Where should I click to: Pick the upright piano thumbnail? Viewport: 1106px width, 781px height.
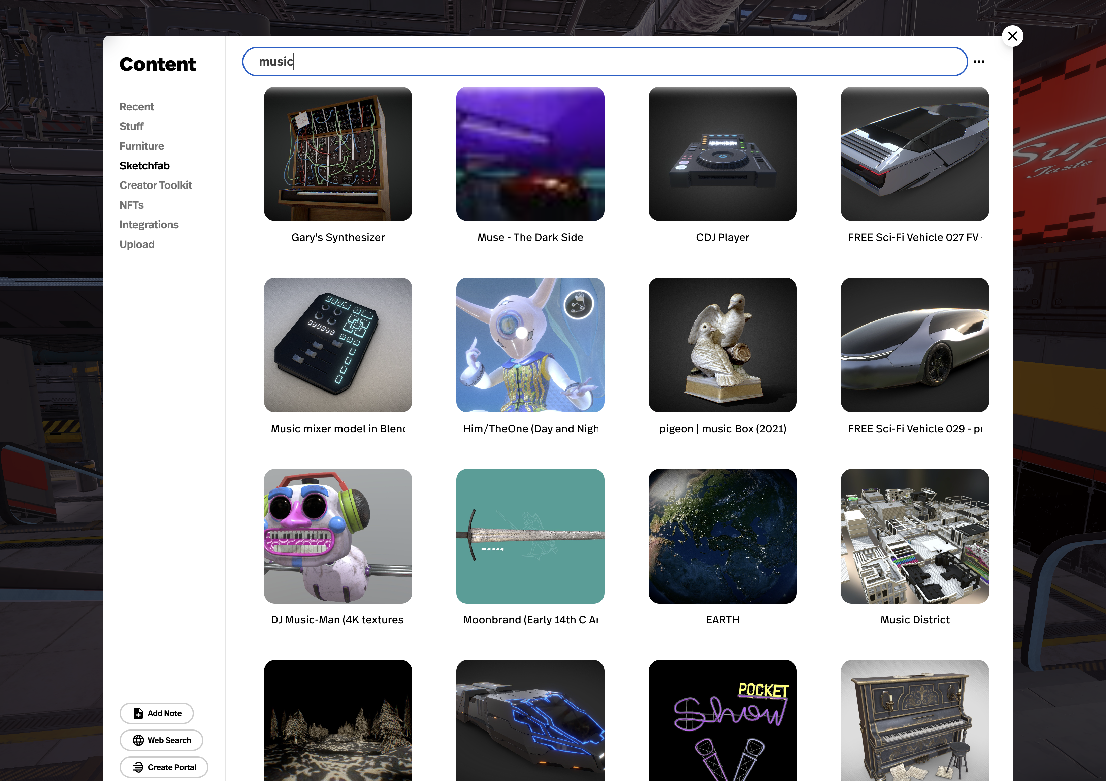pos(915,720)
